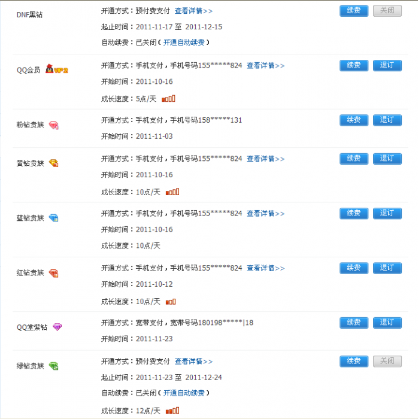The height and width of the screenshot is (419, 418).
Task: Renew 蓝钻贵族 using 续费 button
Action: point(354,213)
